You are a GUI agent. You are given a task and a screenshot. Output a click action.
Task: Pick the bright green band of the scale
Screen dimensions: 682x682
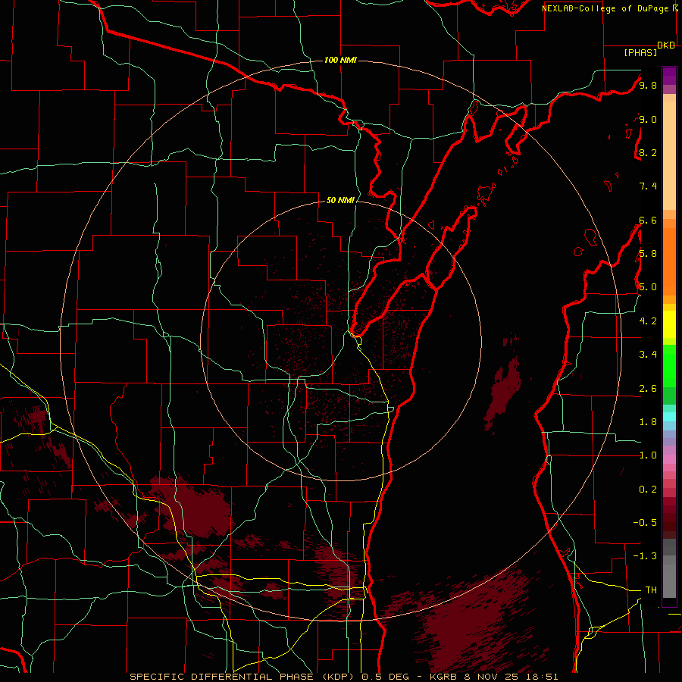point(669,366)
